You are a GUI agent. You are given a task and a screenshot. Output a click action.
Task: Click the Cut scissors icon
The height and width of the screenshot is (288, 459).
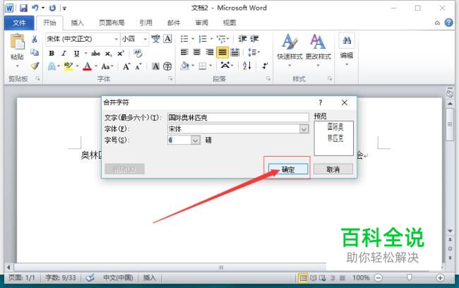pos(35,39)
